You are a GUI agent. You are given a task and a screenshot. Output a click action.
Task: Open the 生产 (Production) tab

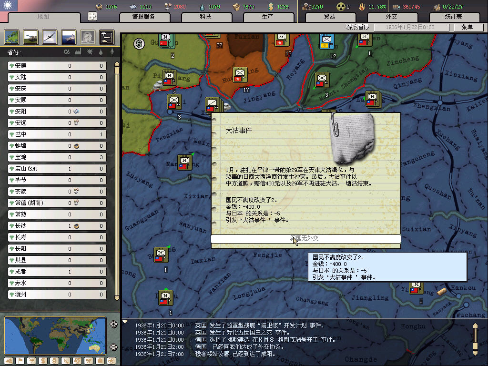(268, 17)
